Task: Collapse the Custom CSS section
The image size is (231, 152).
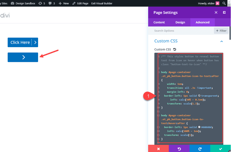Action: click(x=222, y=41)
